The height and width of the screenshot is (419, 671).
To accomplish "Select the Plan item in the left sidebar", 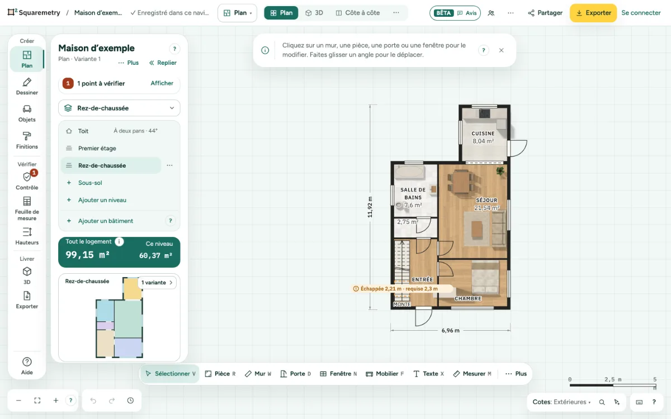I will pyautogui.click(x=27, y=59).
